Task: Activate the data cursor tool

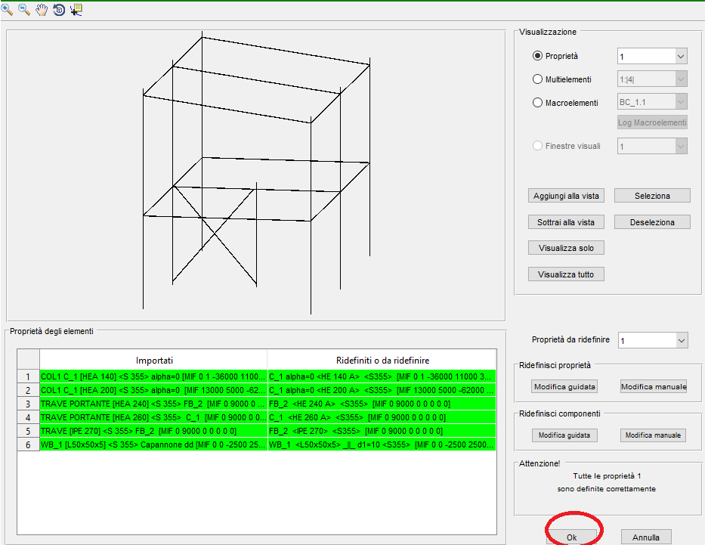Action: [76, 9]
